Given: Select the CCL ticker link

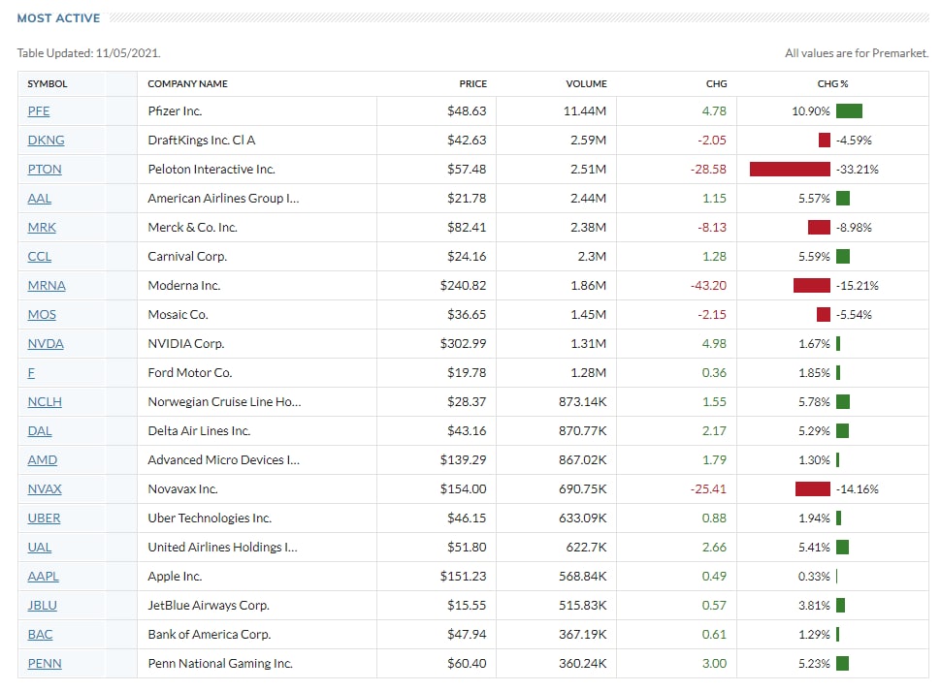Looking at the screenshot, I should tap(39, 257).
